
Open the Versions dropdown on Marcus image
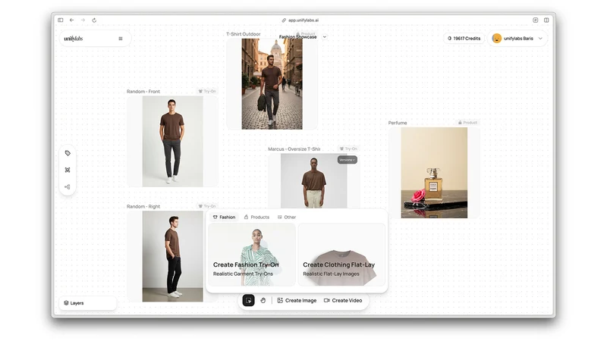tap(347, 160)
